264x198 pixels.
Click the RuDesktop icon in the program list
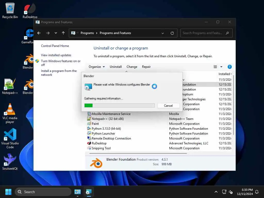tap(89, 143)
